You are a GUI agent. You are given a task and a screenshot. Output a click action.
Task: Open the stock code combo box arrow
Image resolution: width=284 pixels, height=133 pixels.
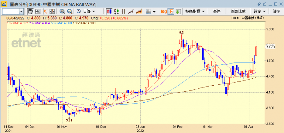click(21, 11)
